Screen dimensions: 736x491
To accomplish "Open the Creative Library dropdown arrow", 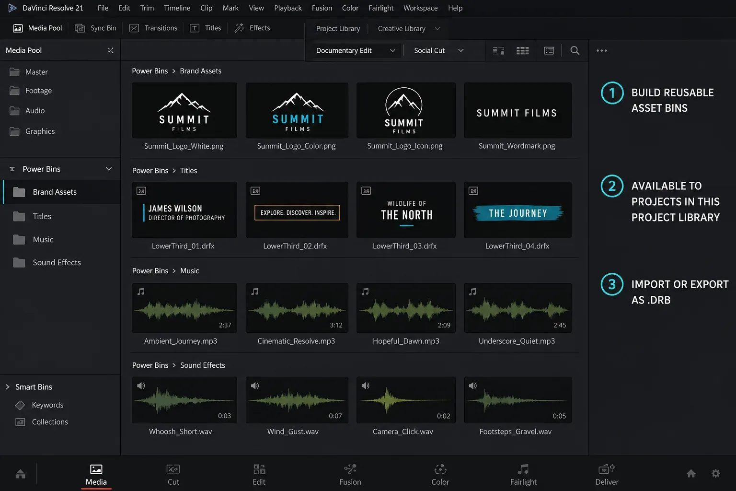I will (x=437, y=29).
